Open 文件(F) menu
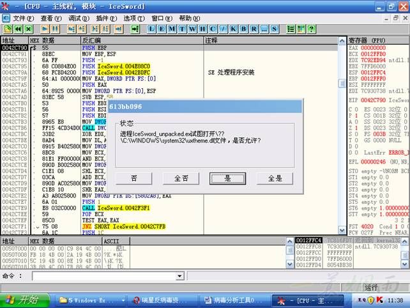Image resolution: width=410 pixels, height=308 pixels. (24, 19)
